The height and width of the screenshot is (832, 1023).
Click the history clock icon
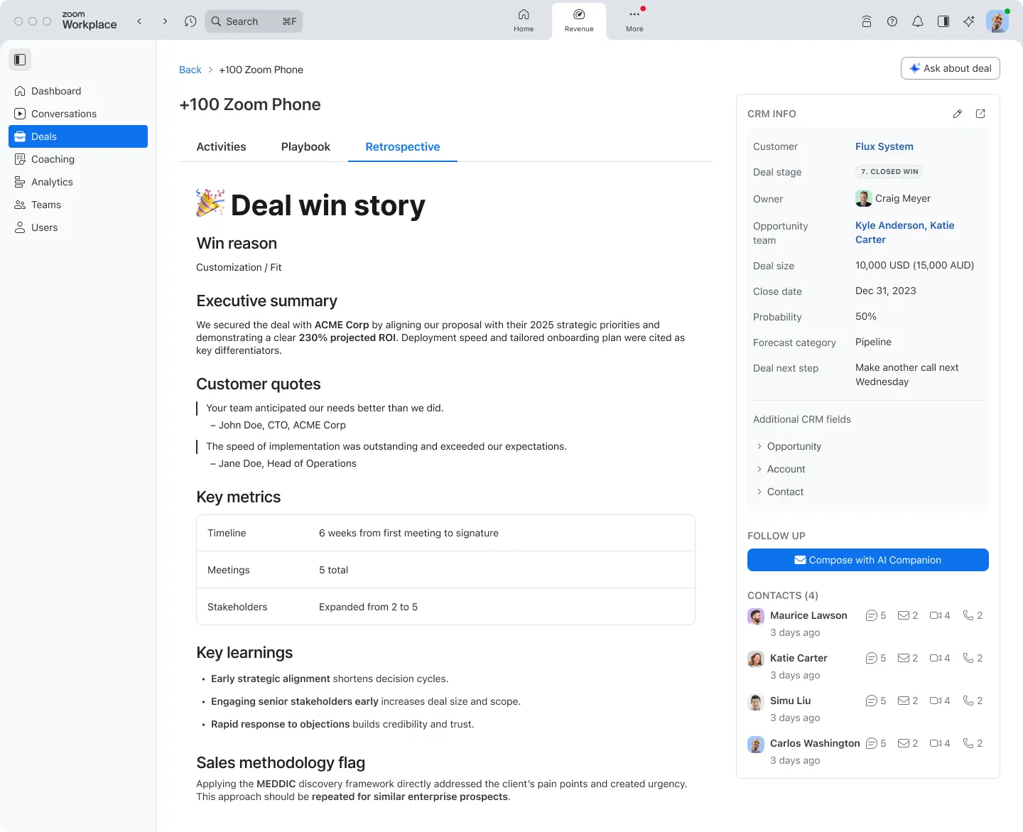[190, 21]
